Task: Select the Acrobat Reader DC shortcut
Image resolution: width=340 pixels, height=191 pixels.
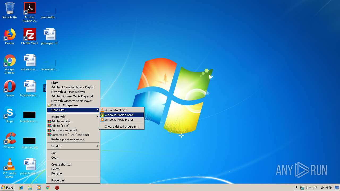Action: pyautogui.click(x=29, y=12)
